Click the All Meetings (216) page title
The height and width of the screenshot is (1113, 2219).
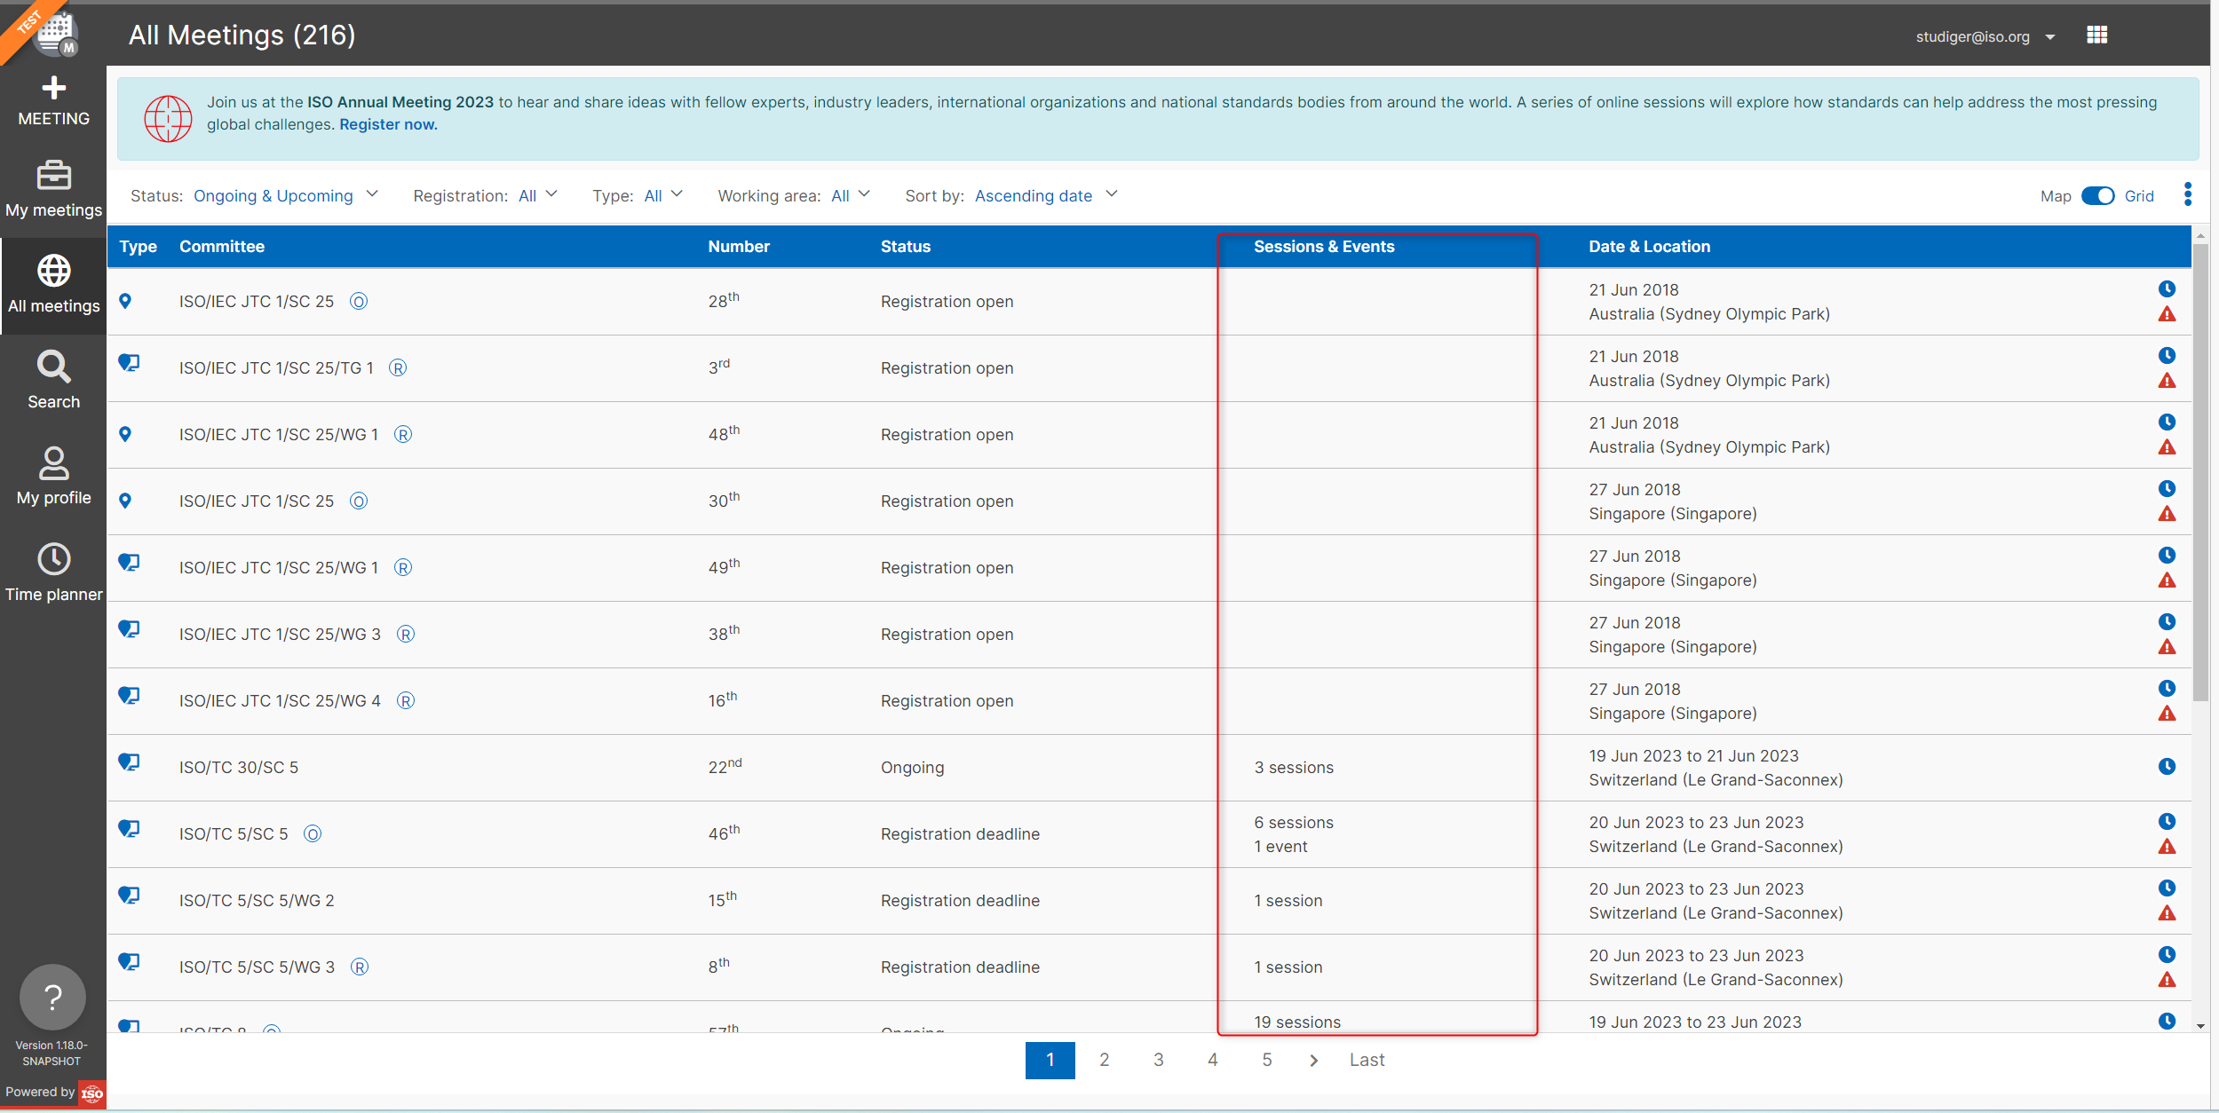[x=242, y=36]
